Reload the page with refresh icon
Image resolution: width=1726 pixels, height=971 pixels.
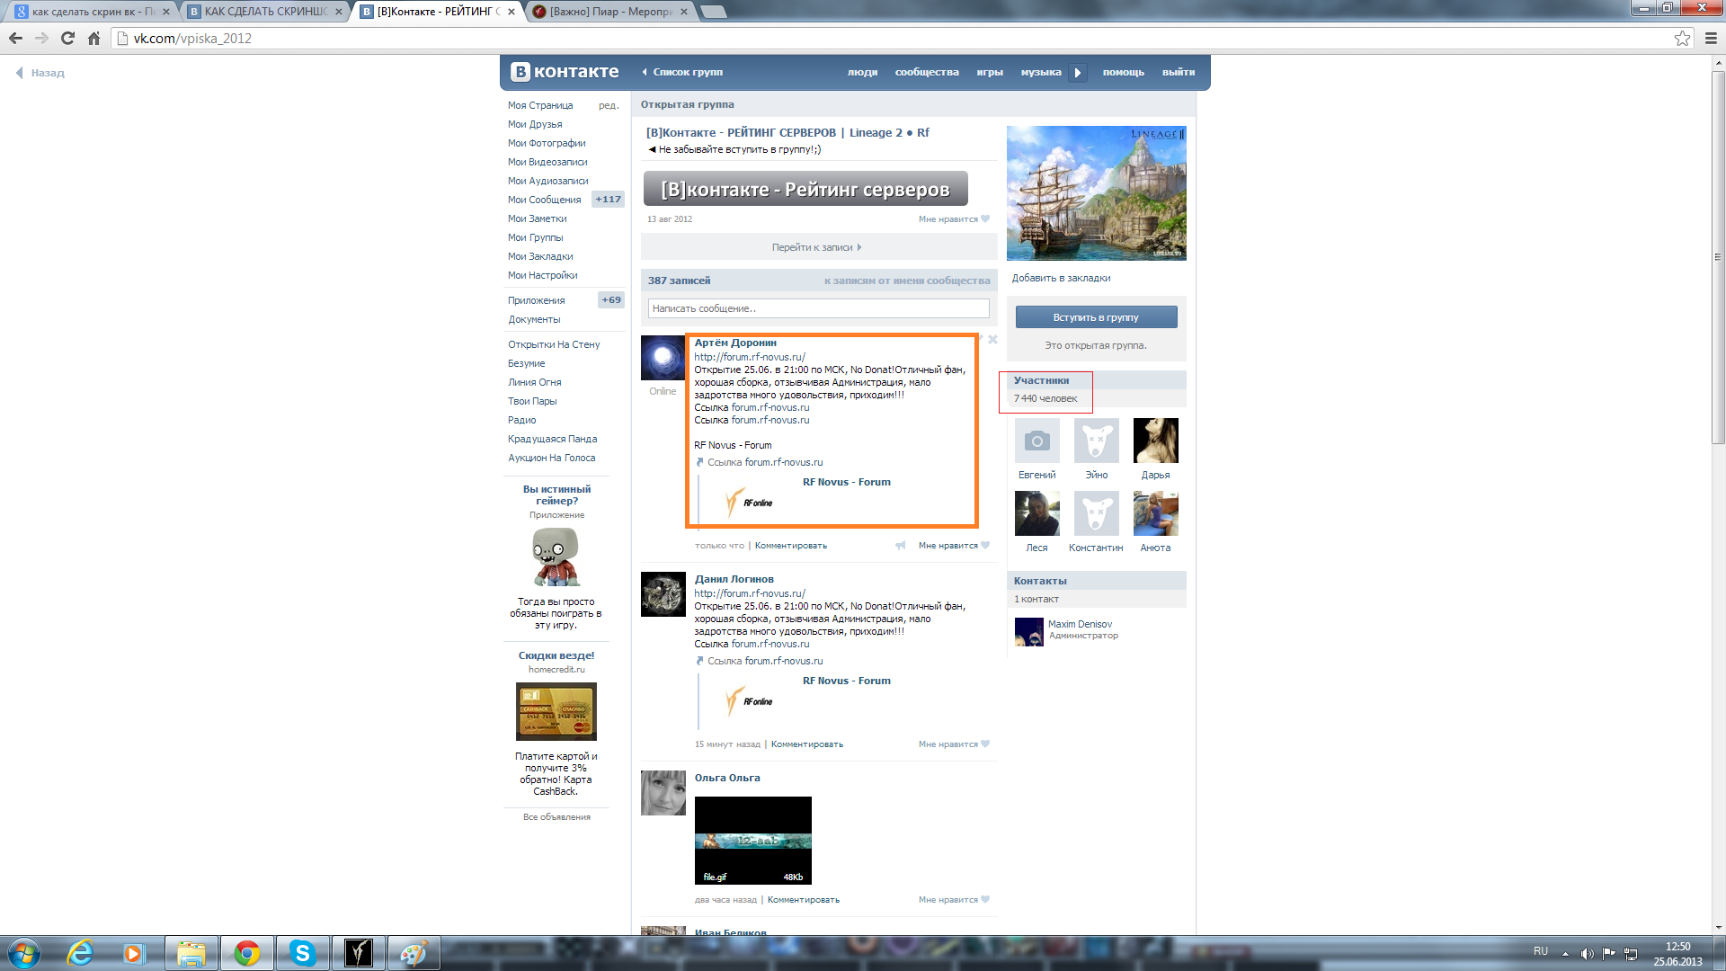[67, 38]
